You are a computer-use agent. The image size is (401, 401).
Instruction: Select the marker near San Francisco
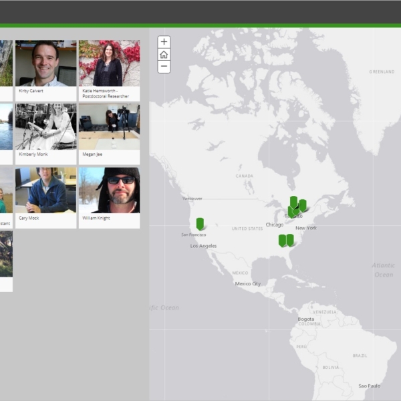tap(200, 223)
